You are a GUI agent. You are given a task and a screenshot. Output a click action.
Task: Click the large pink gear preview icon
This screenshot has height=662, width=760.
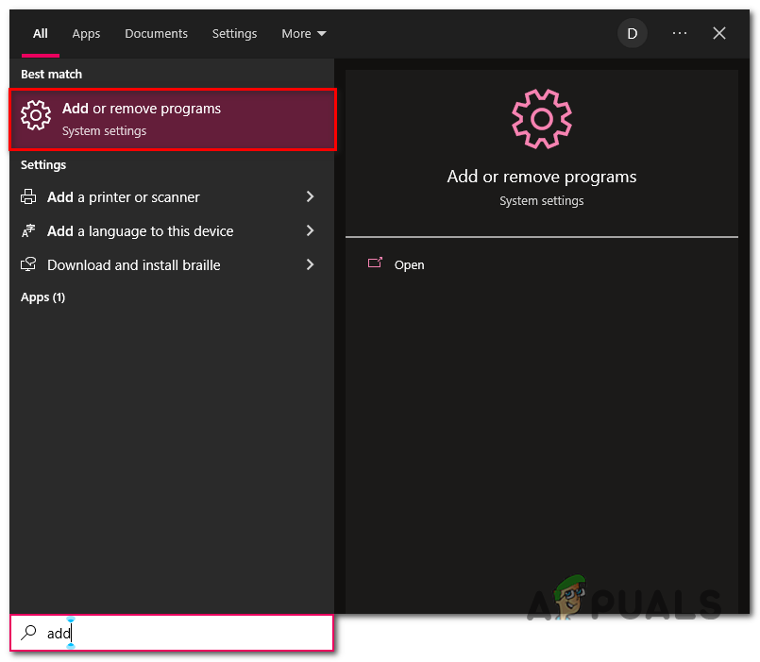point(541,119)
